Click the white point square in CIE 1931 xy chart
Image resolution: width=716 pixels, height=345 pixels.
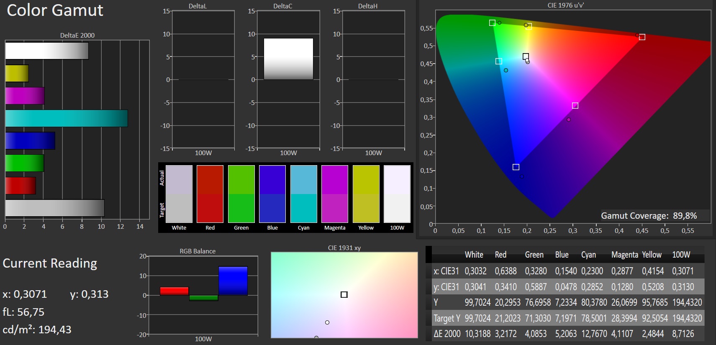[x=344, y=294]
